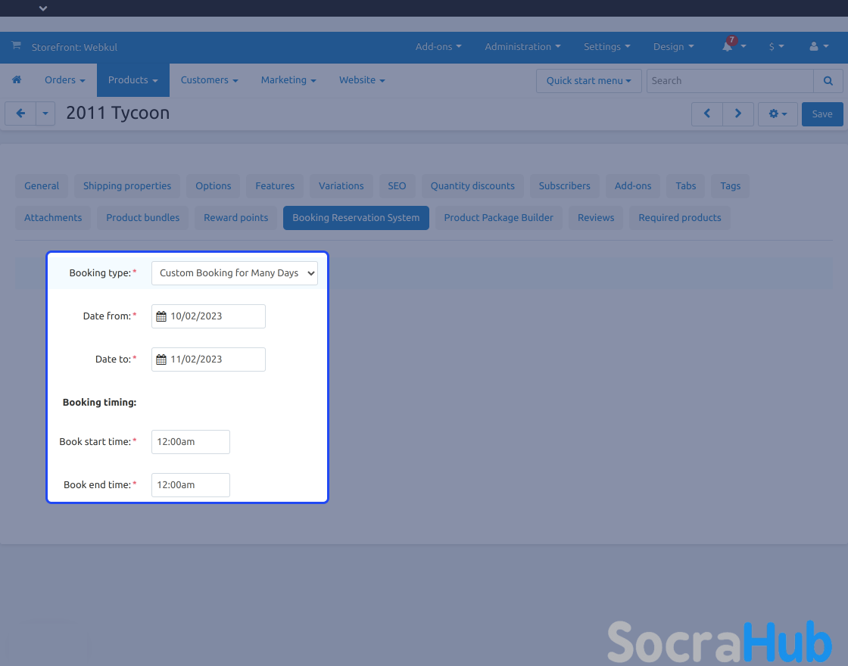This screenshot has height=666, width=848.
Task: Click the Date to input field
Action: tap(215, 359)
